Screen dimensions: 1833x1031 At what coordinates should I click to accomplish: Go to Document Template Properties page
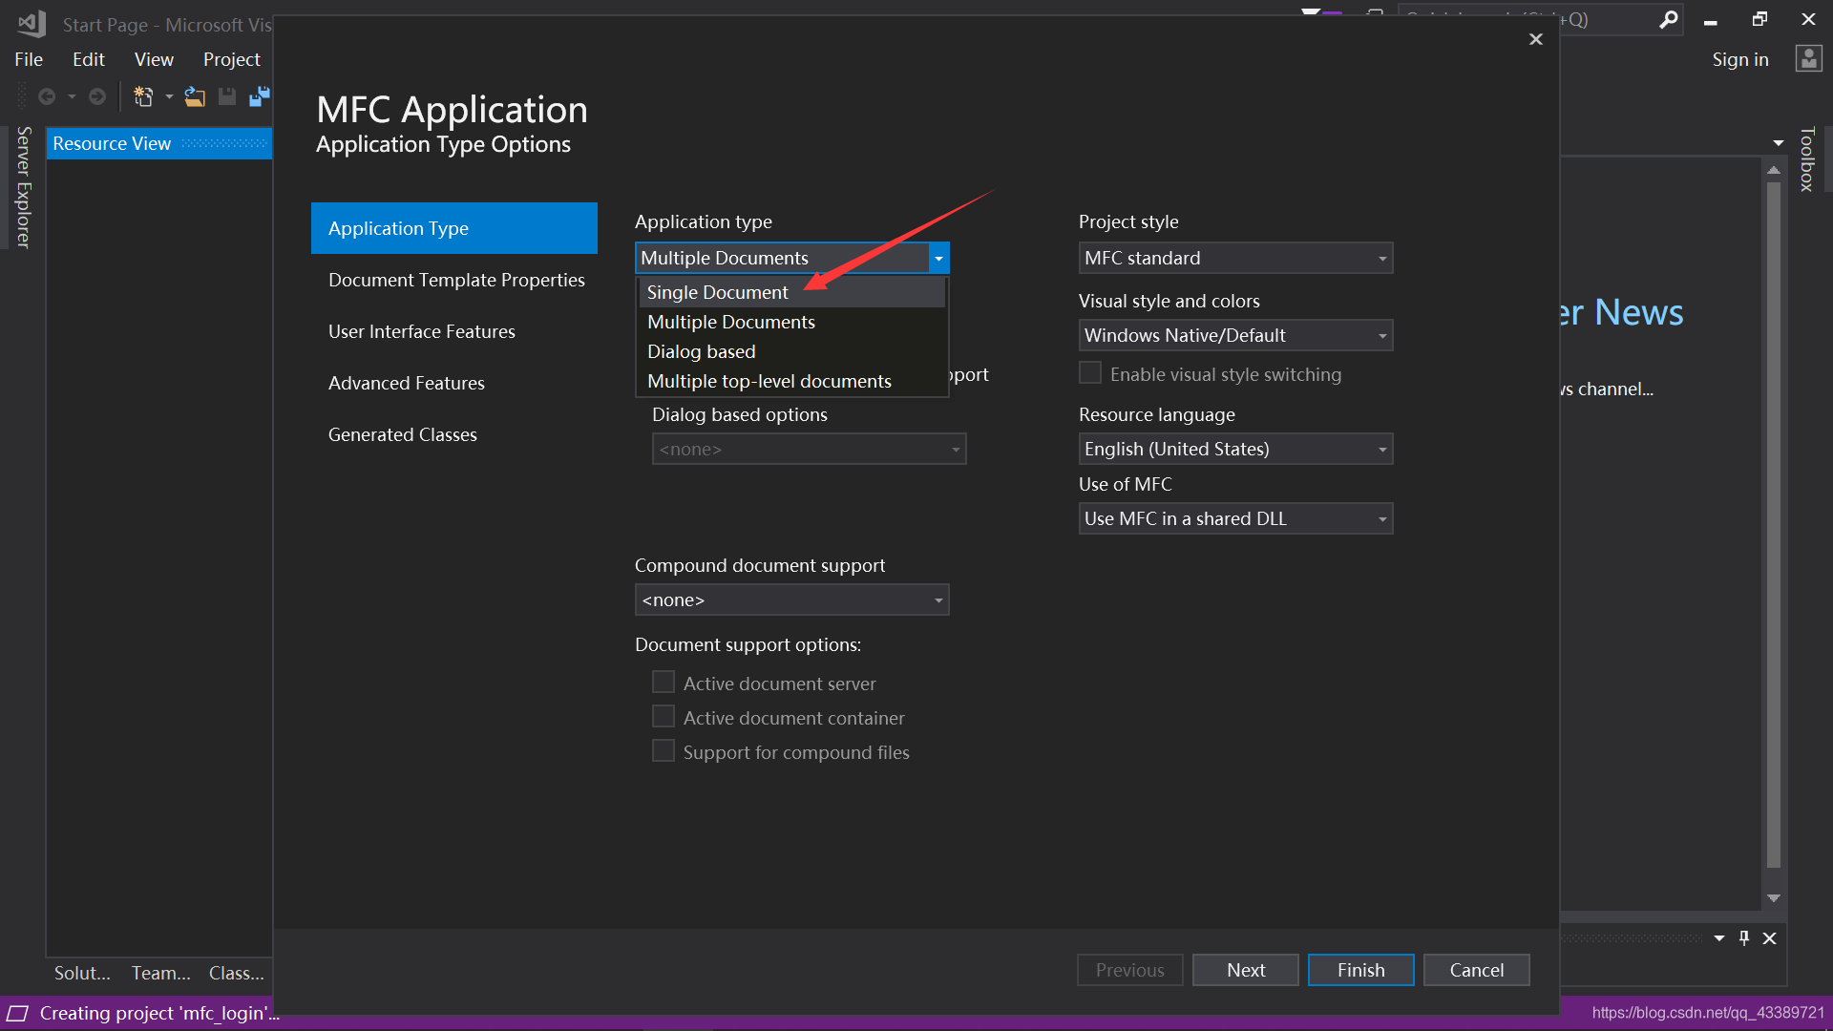(x=454, y=280)
